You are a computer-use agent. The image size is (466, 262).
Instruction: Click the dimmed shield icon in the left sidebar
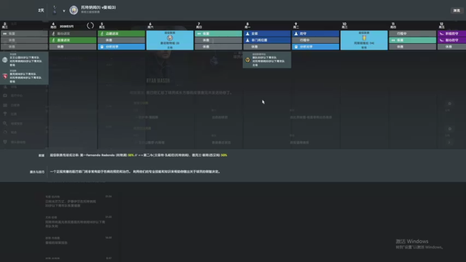[x=5, y=142]
